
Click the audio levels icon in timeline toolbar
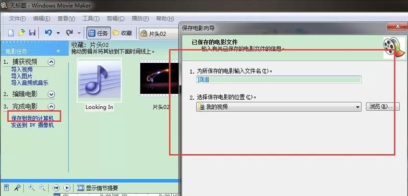[x=7, y=188]
